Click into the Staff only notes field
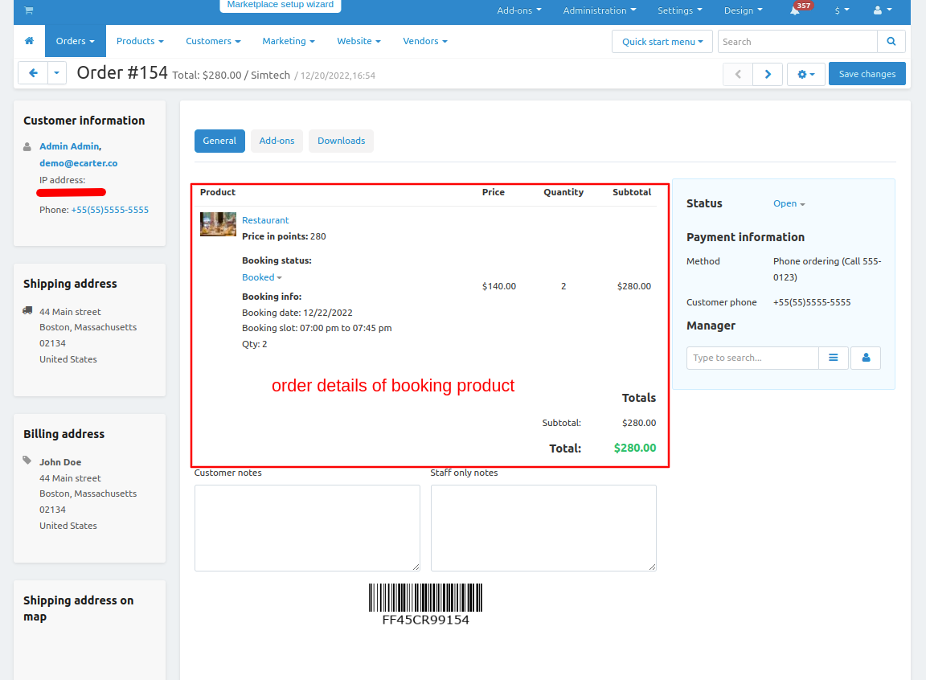Image resolution: width=926 pixels, height=680 pixels. [x=543, y=527]
